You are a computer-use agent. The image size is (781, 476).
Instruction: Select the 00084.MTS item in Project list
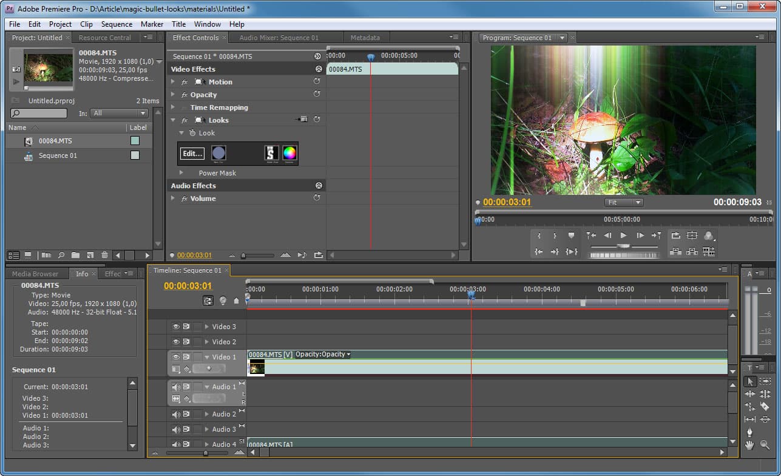[55, 141]
